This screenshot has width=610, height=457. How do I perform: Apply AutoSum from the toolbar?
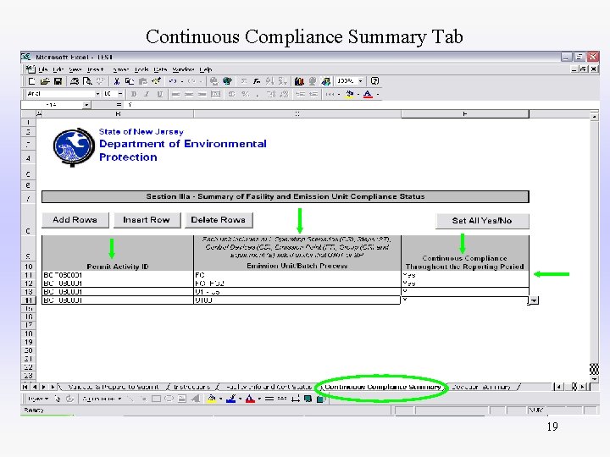[x=243, y=81]
